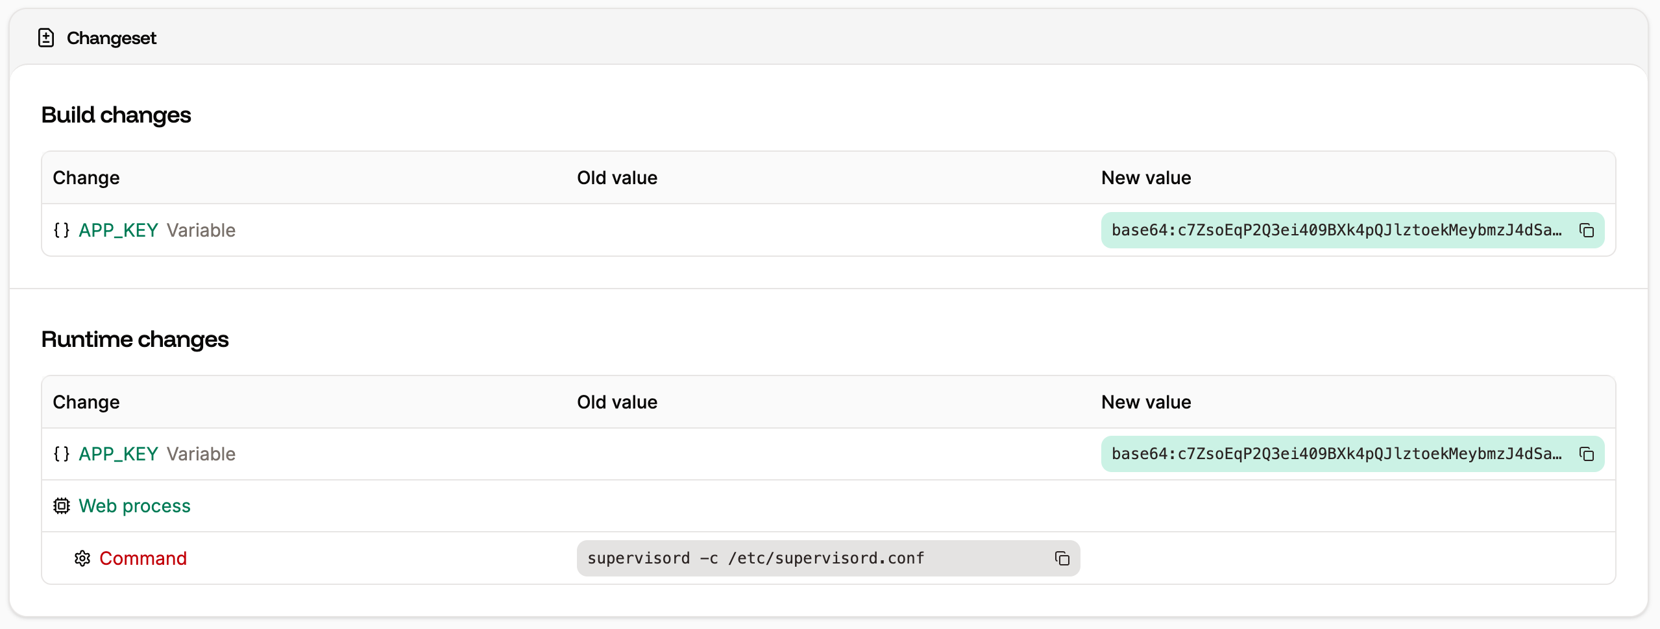Open the Web process entry
This screenshot has width=1660, height=629.
pos(134,506)
